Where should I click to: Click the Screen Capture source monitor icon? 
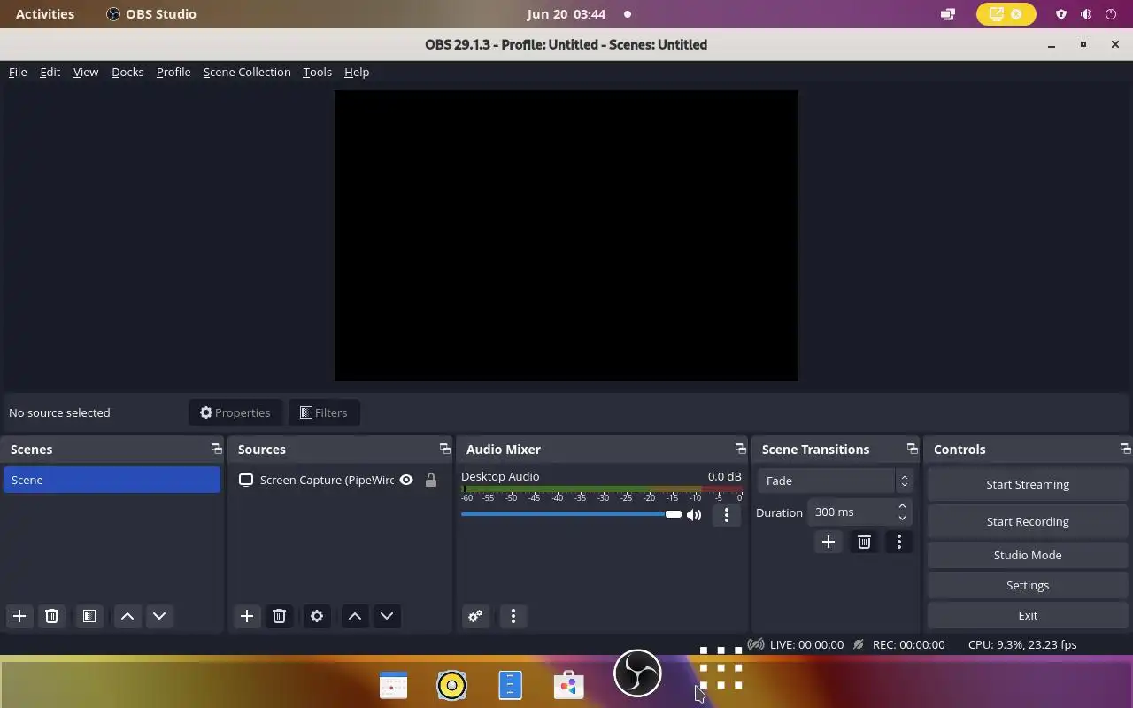[x=246, y=480]
